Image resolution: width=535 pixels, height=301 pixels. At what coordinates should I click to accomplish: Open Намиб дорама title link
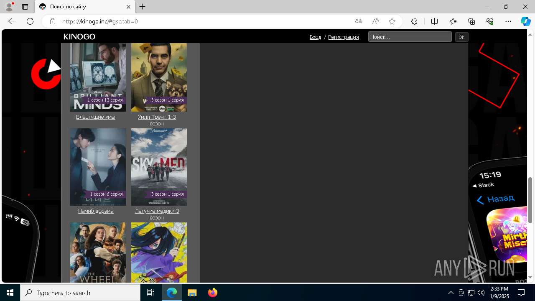(x=96, y=211)
